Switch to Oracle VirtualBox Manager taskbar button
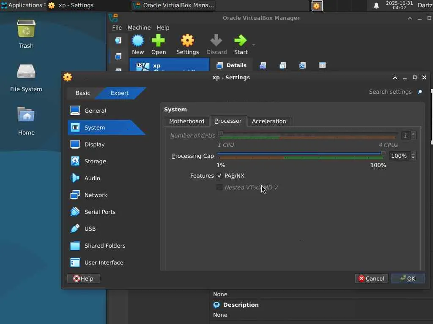The height and width of the screenshot is (324, 433). coord(173,5)
